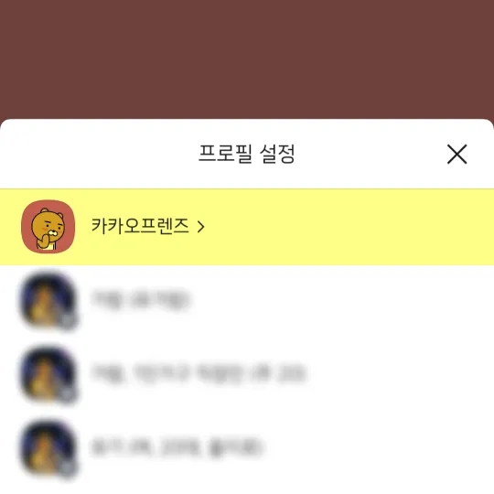The width and height of the screenshot is (494, 494).
Task: Tap the Ryan bear avatar icon
Action: tap(48, 227)
